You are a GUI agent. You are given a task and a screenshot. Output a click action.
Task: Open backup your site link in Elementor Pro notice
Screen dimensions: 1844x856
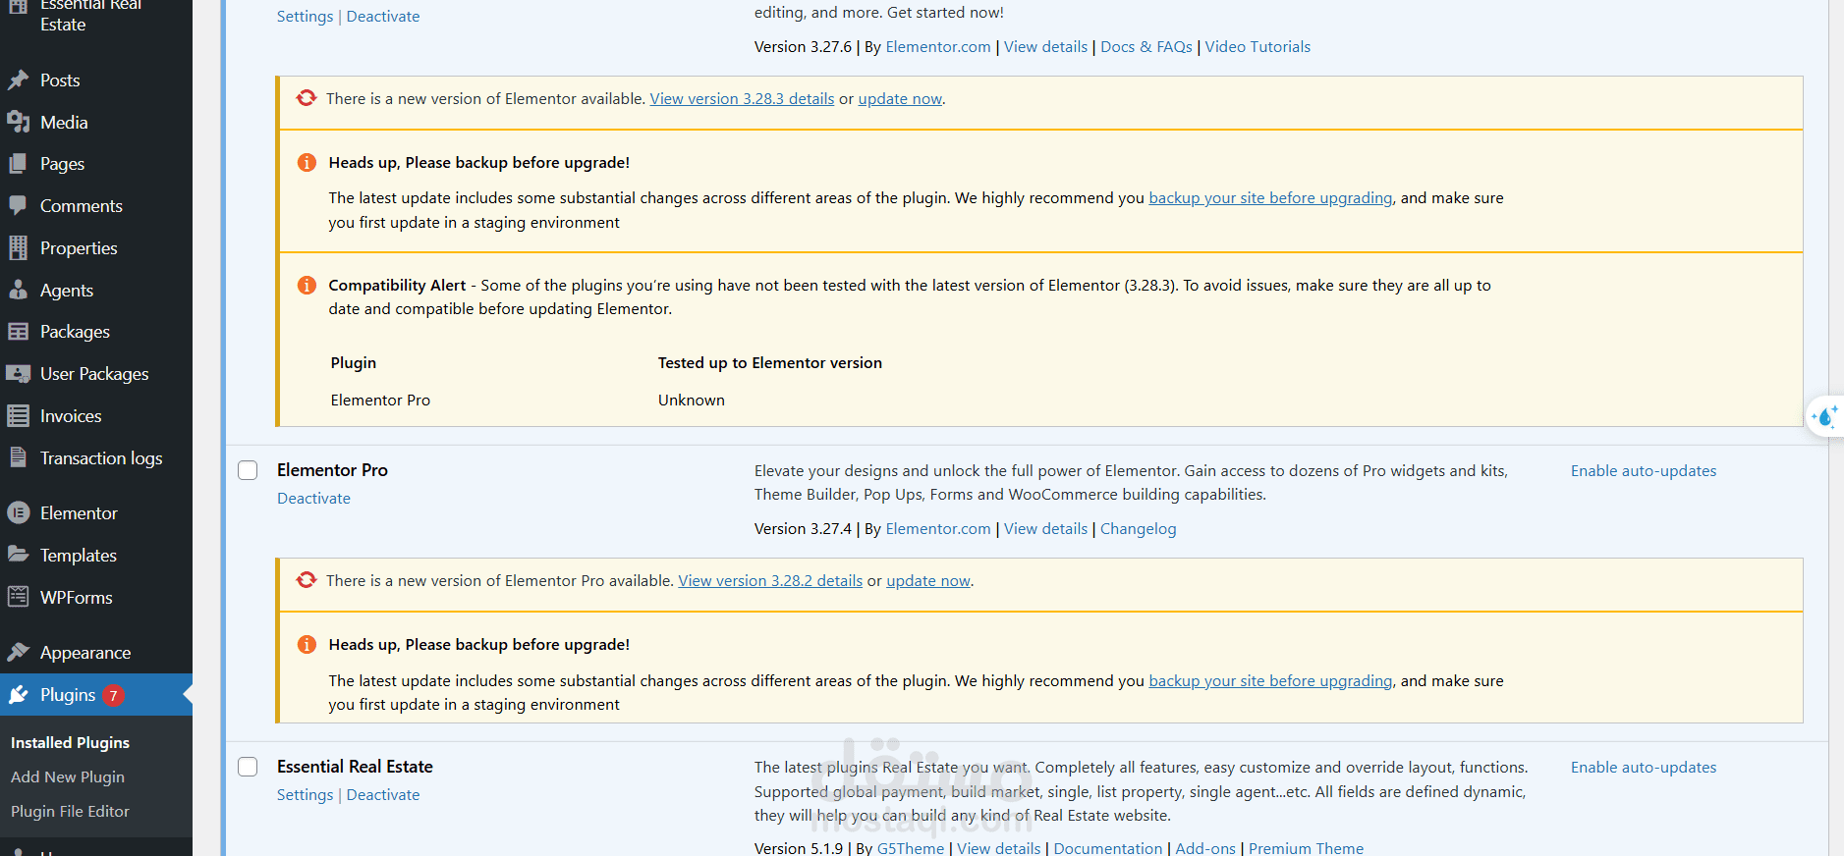pos(1270,681)
